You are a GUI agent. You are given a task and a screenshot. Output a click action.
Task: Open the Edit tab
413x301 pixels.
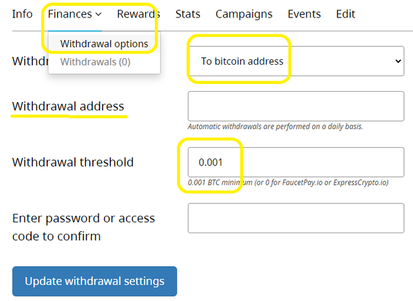pos(345,14)
